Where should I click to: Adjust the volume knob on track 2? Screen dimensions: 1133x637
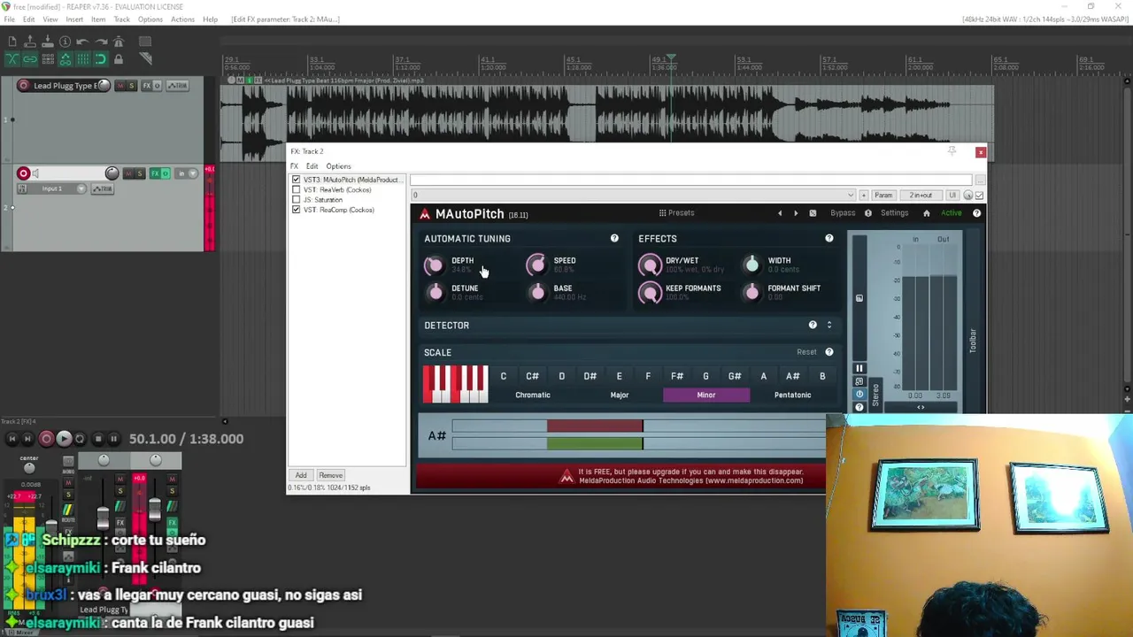click(x=112, y=173)
